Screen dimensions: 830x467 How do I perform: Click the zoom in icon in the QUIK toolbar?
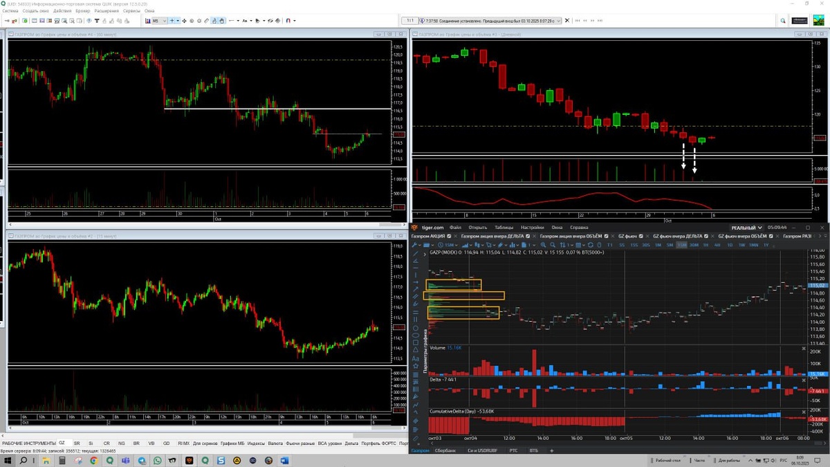pos(192,21)
